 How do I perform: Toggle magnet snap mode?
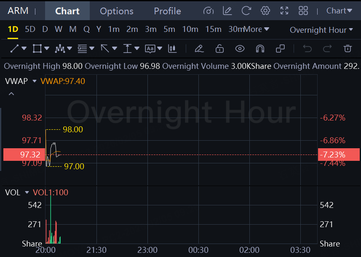click(x=260, y=49)
